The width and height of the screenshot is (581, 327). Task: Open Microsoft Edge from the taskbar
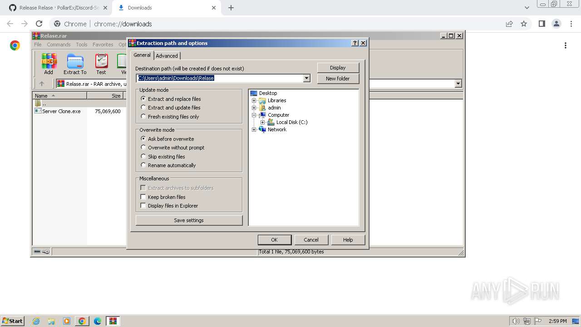[98, 321]
